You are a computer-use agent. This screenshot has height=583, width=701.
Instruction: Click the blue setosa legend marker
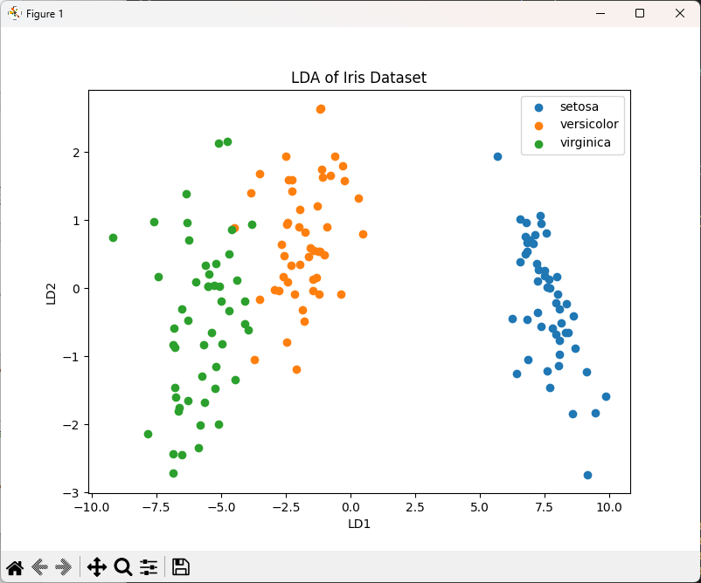point(538,107)
